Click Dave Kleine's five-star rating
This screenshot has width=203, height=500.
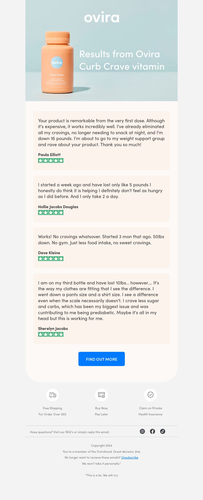pyautogui.click(x=51, y=259)
